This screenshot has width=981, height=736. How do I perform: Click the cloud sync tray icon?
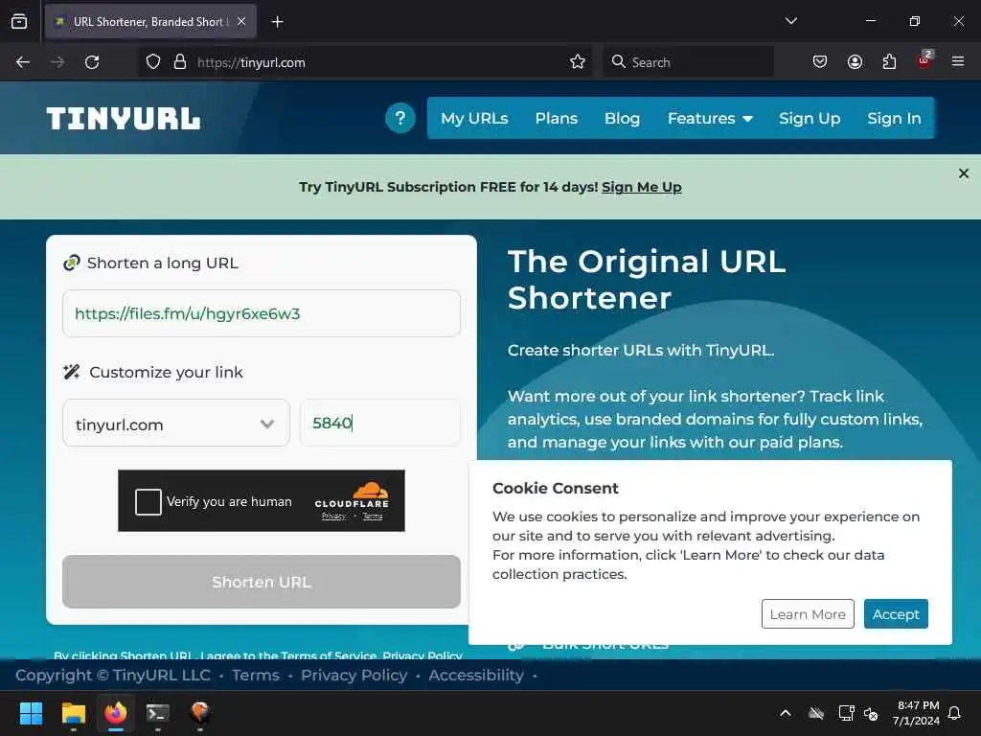pos(816,713)
